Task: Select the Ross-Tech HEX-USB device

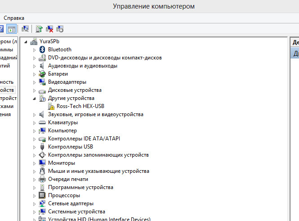Action: (x=80, y=106)
